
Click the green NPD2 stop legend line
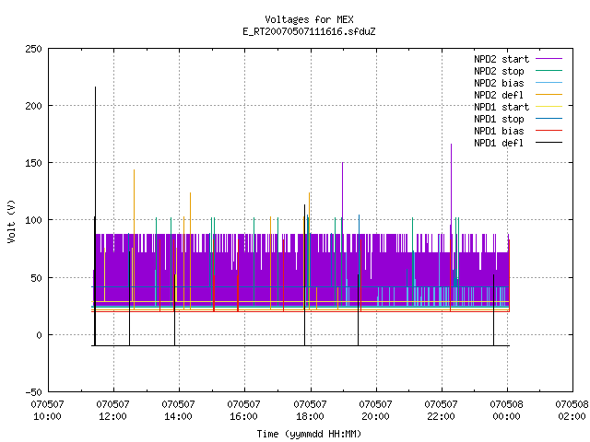(549, 71)
